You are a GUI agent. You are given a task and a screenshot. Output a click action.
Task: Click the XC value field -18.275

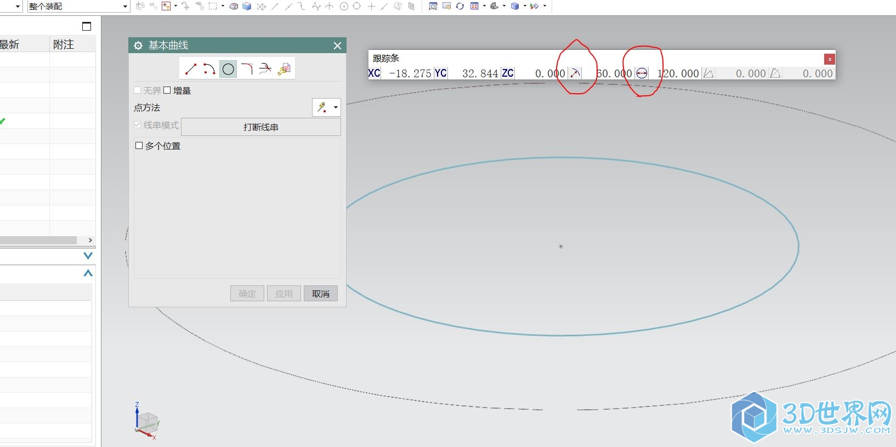pyautogui.click(x=407, y=73)
